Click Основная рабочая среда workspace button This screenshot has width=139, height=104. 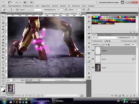point(109,3)
